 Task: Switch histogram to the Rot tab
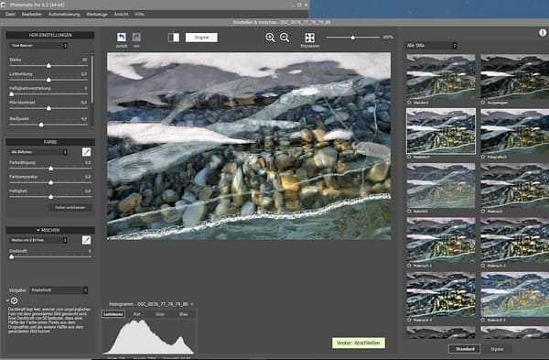[137, 314]
